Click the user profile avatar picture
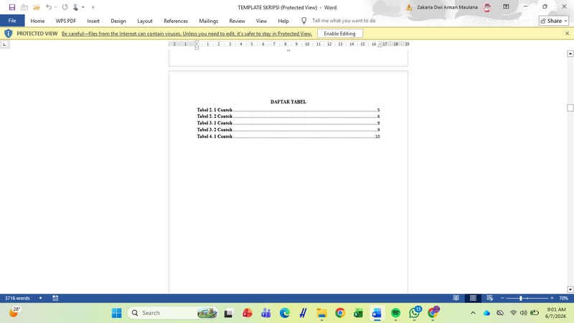This screenshot has width=574, height=323. coord(487,7)
